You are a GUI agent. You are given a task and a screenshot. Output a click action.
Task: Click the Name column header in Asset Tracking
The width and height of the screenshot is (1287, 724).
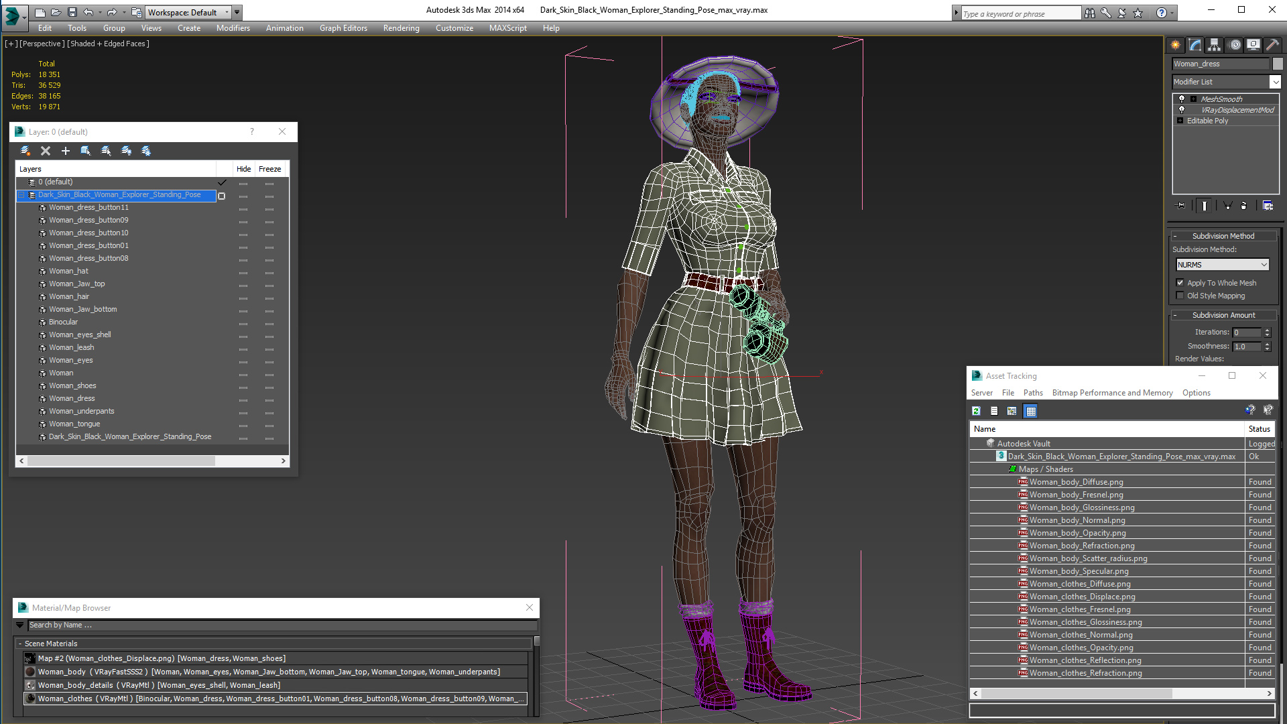1106,429
